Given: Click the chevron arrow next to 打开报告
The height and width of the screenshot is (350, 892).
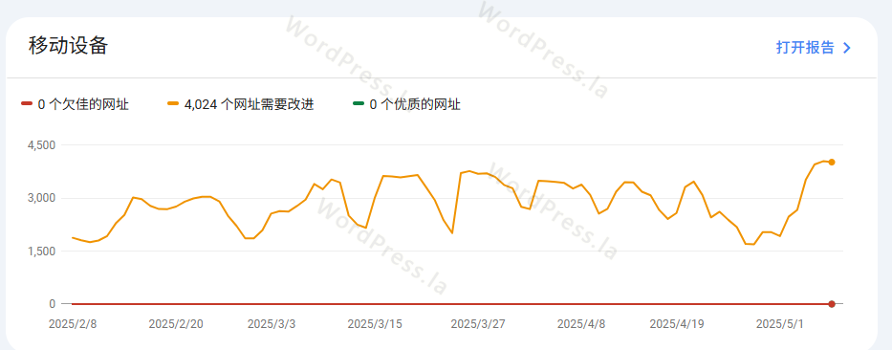Looking at the screenshot, I should pyautogui.click(x=846, y=48).
